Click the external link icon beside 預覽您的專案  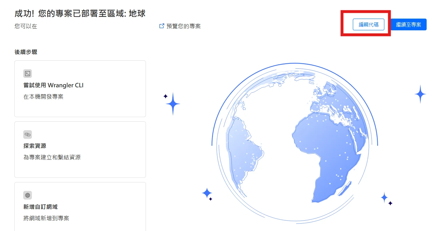pos(162,26)
